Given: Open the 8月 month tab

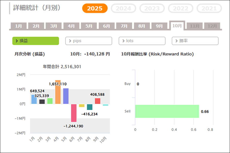Looking at the screenshot, I should tap(142, 26).
